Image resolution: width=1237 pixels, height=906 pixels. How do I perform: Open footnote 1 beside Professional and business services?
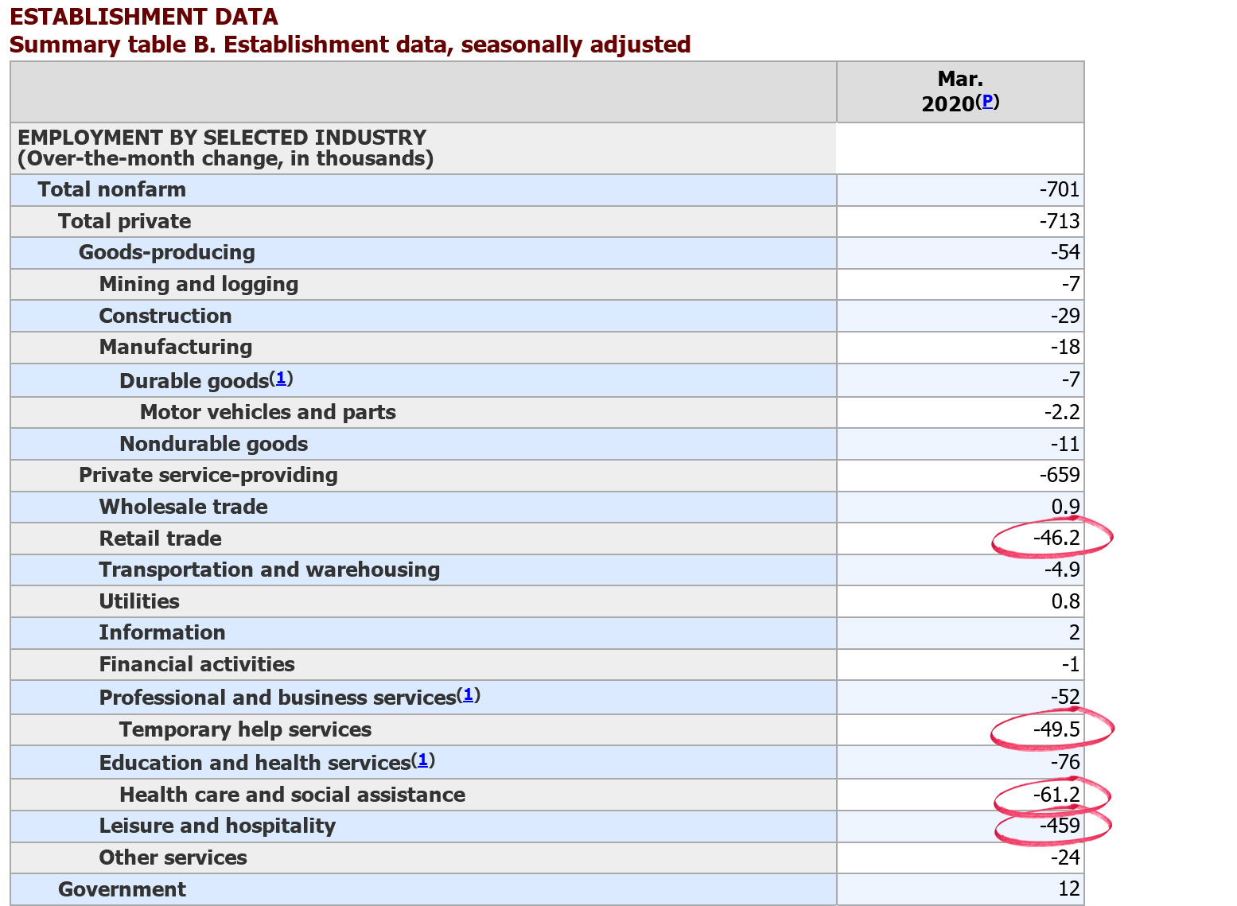pos(468,694)
